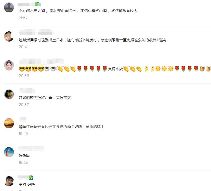
Task: Click the first coffee cup emoji
Action: click(47, 69)
